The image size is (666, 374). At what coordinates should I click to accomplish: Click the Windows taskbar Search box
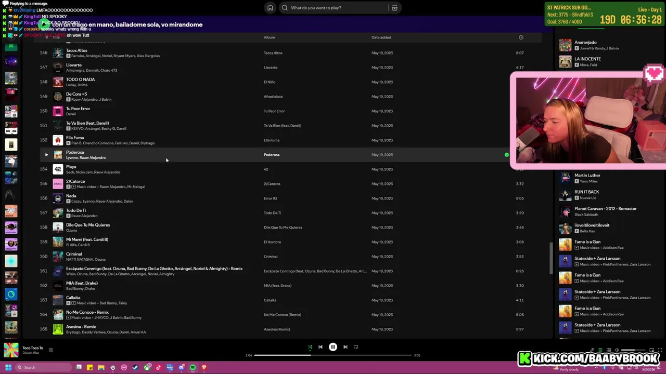pyautogui.click(x=44, y=368)
